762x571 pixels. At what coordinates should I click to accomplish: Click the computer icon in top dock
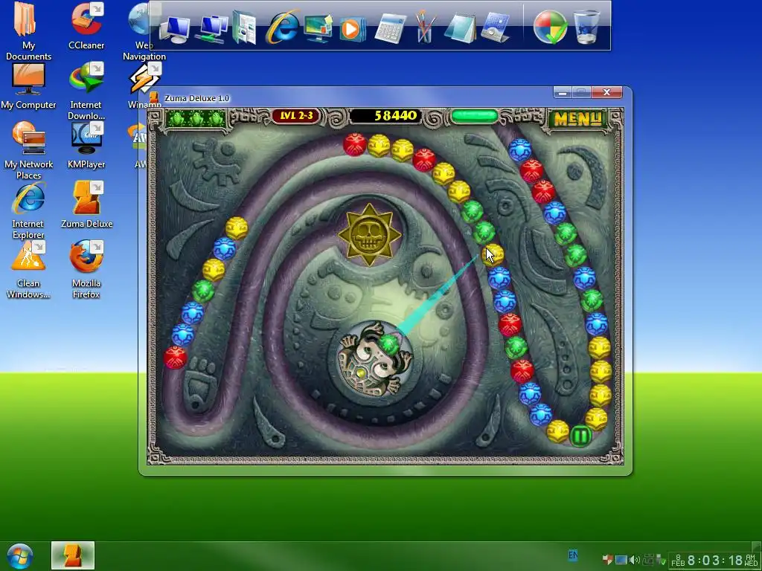pyautogui.click(x=175, y=28)
